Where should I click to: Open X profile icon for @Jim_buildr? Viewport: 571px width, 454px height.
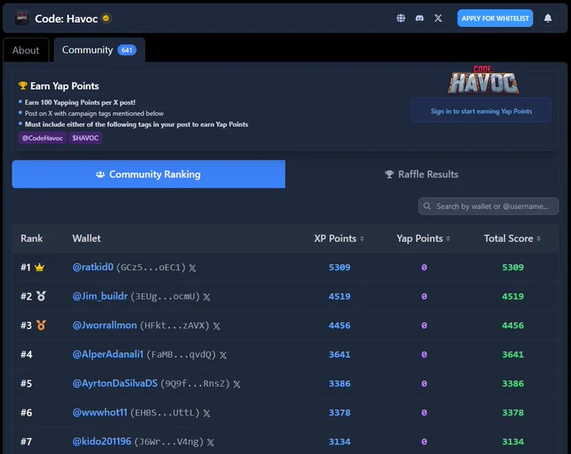(x=207, y=297)
